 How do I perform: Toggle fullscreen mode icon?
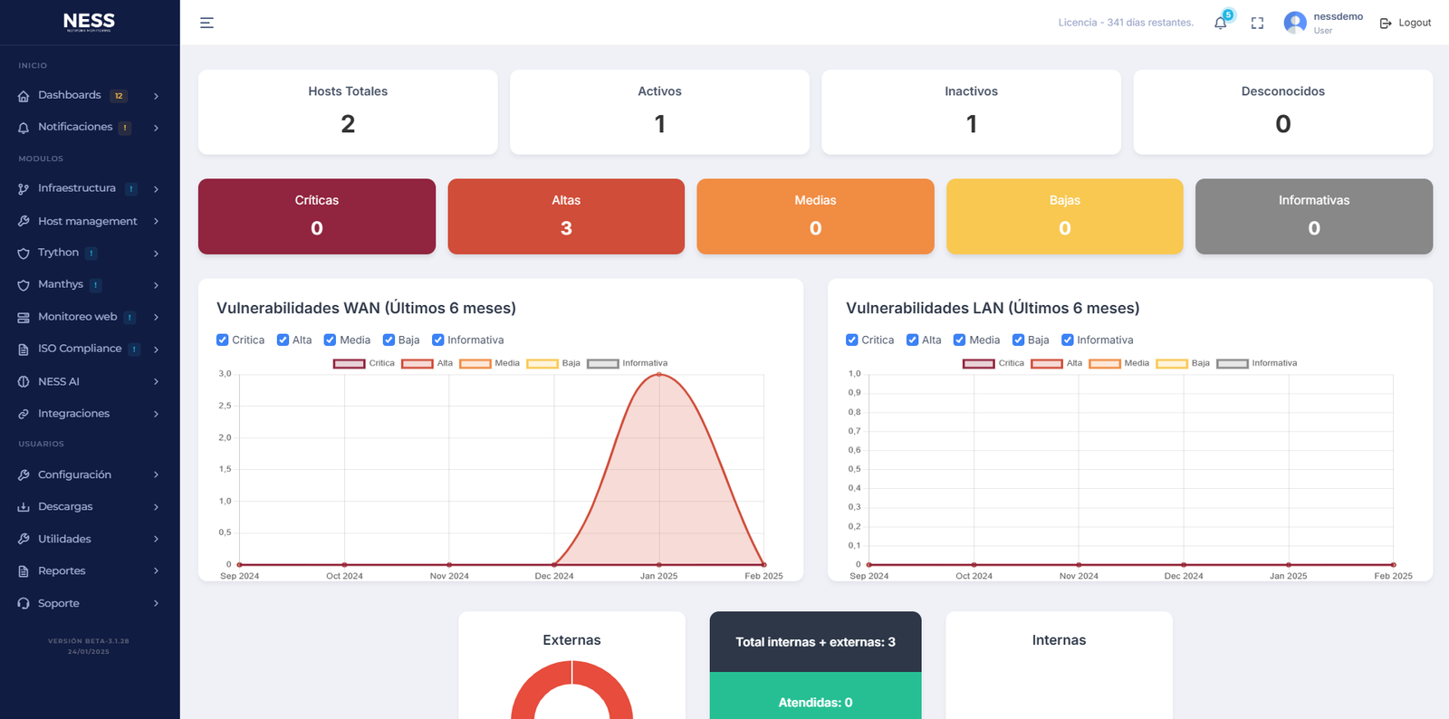pyautogui.click(x=1257, y=24)
